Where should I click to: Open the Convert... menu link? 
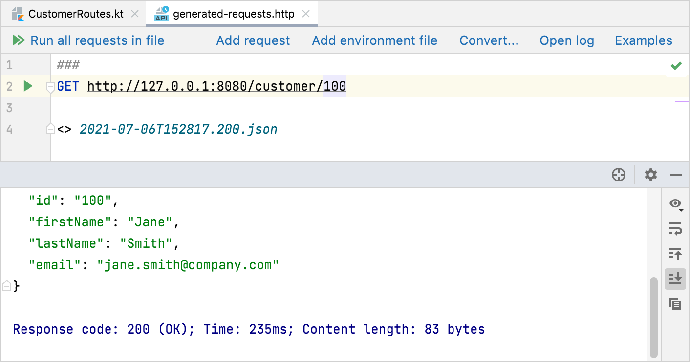(489, 40)
